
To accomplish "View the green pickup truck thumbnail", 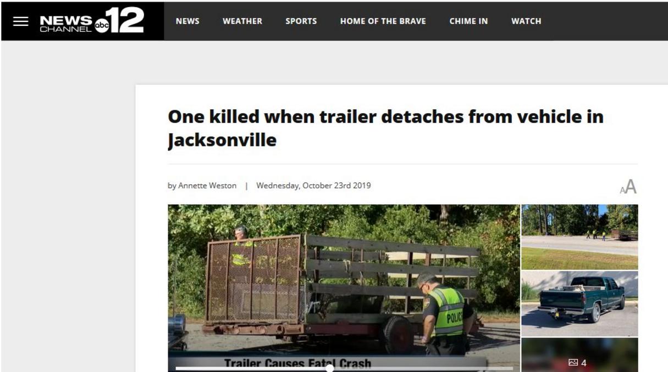I will pyautogui.click(x=579, y=303).
